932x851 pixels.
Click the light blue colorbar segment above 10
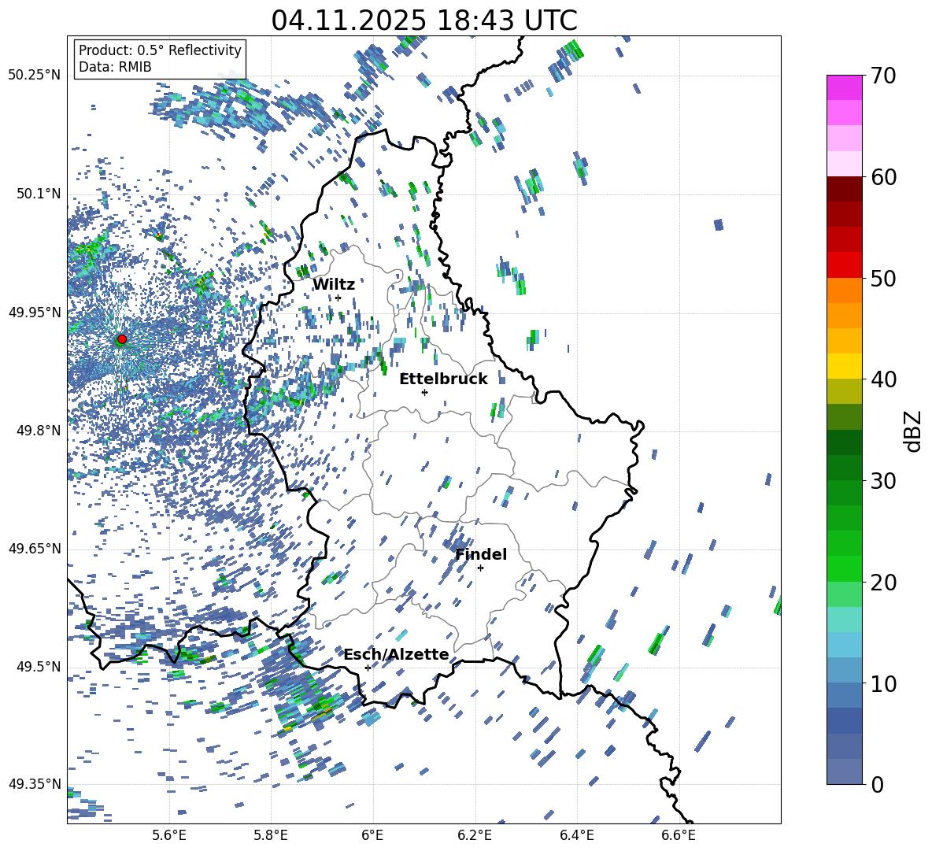(844, 645)
